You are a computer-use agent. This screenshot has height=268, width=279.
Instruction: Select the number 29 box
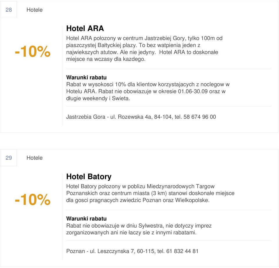click(x=8, y=158)
